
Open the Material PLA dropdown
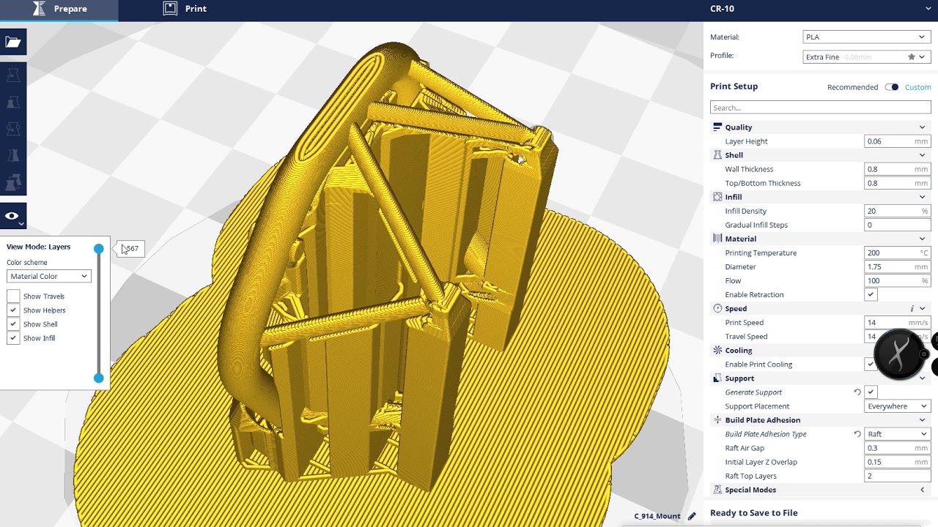(867, 37)
